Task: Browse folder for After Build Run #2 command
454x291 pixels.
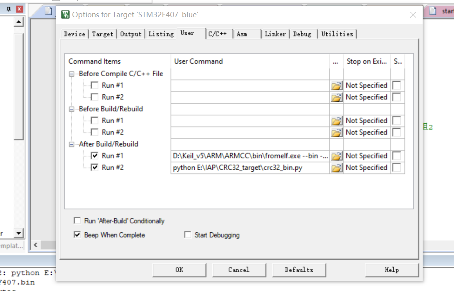Action: [336, 168]
